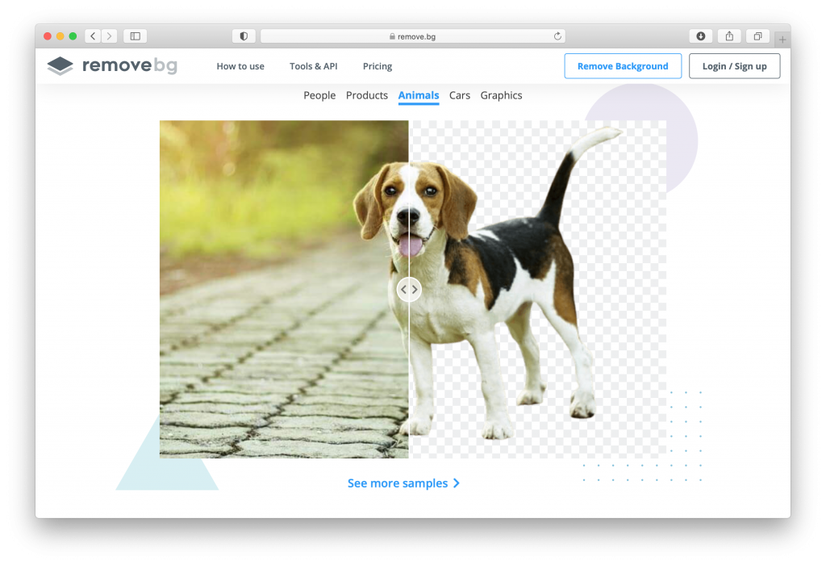The image size is (826, 565).
Task: Click the remove.bg layered logo icon
Action: (60, 66)
